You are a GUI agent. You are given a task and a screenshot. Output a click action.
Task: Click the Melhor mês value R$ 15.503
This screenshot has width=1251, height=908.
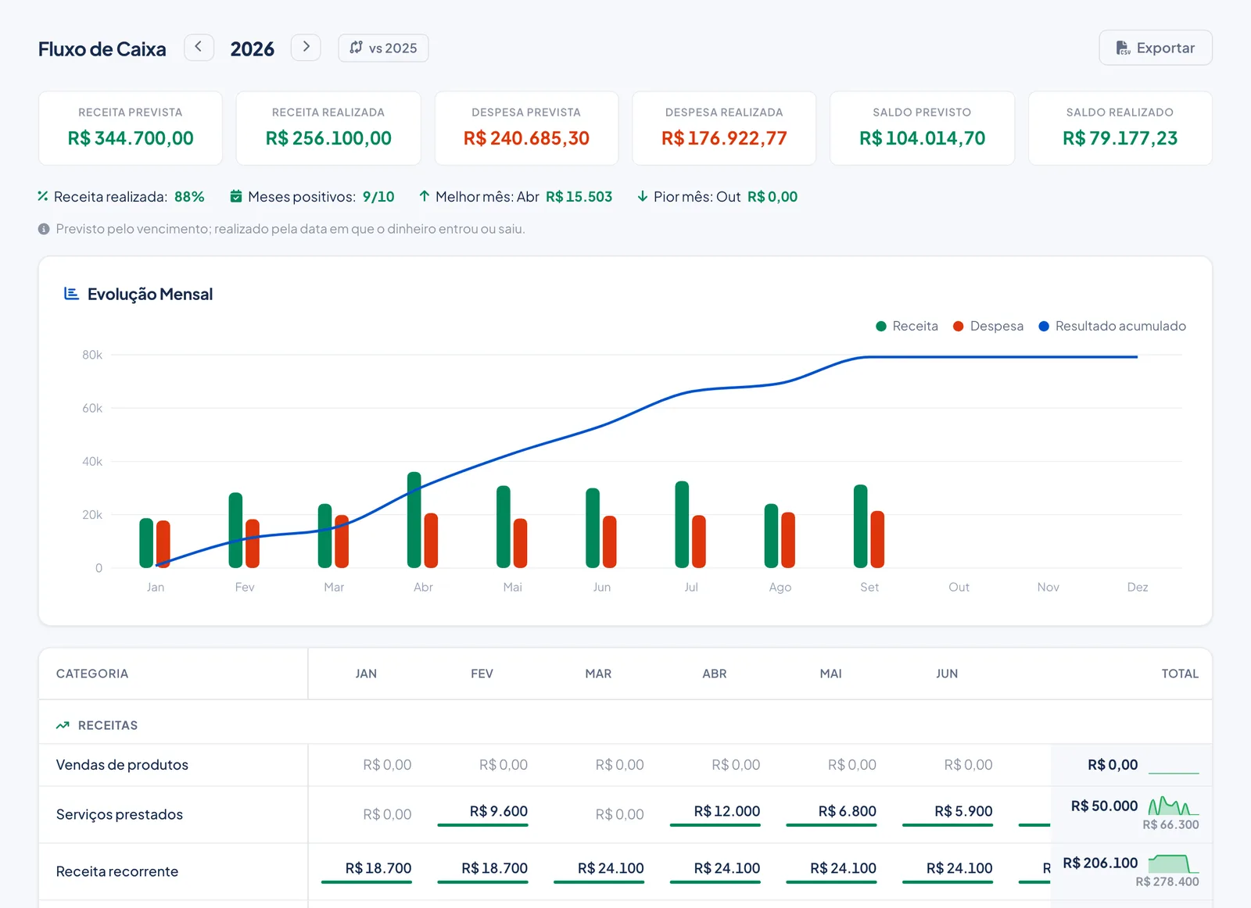[579, 197]
